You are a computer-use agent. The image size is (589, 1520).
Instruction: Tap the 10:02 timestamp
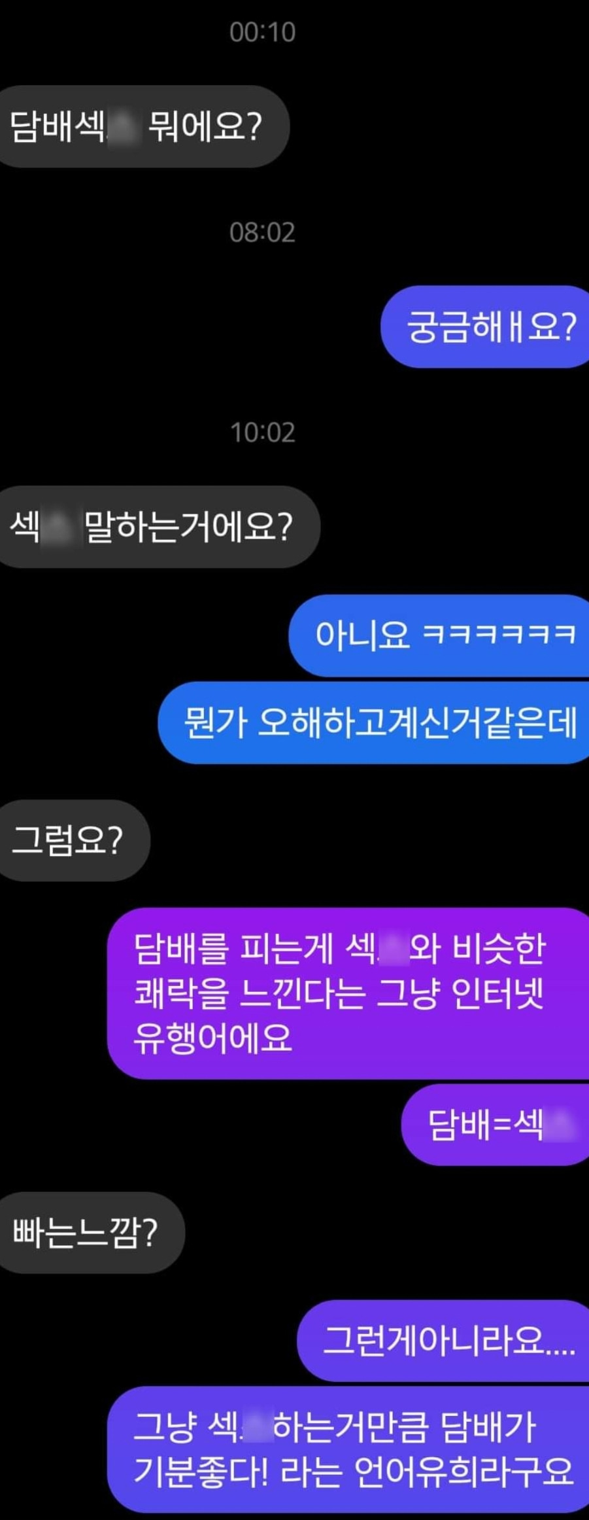click(262, 433)
